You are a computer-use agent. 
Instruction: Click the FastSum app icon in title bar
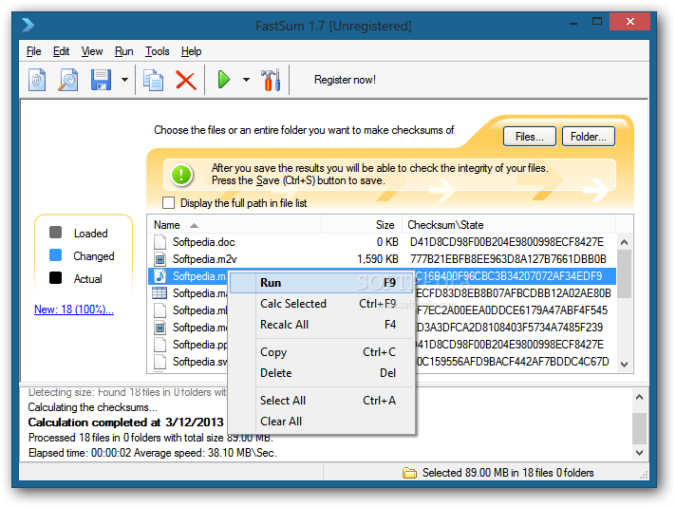pos(28,25)
